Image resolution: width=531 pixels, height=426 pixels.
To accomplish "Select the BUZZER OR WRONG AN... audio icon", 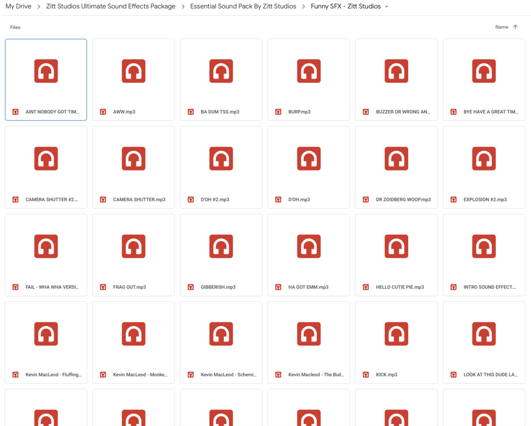I will pos(396,71).
